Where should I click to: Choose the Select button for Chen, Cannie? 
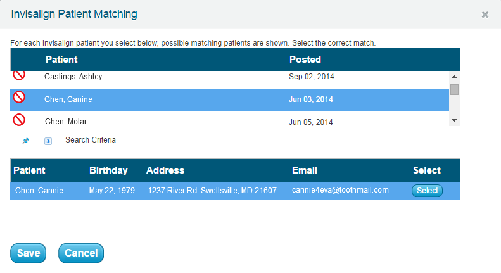427,191
